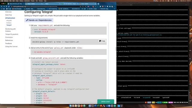Copy the ansible-galaxy install command
The image size is (192, 108).
click(x=102, y=41)
